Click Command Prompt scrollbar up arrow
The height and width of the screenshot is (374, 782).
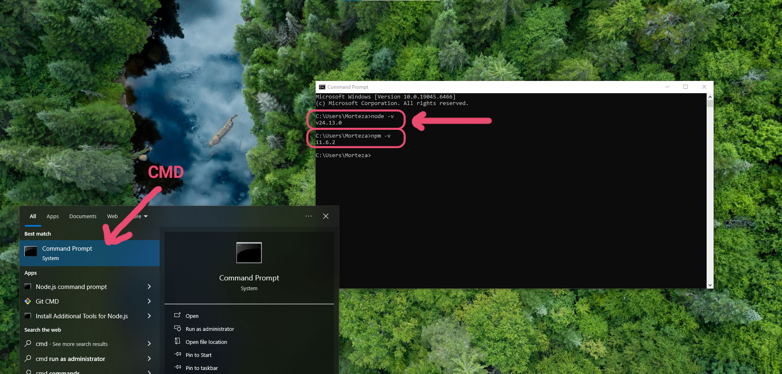[x=710, y=97]
